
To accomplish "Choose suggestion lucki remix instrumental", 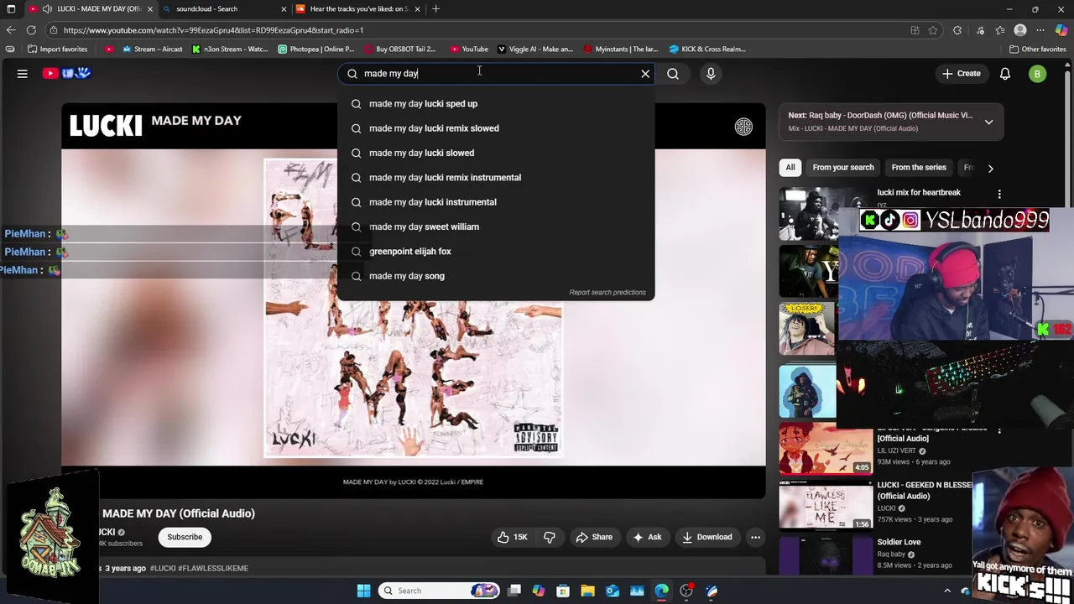I will point(496,178).
